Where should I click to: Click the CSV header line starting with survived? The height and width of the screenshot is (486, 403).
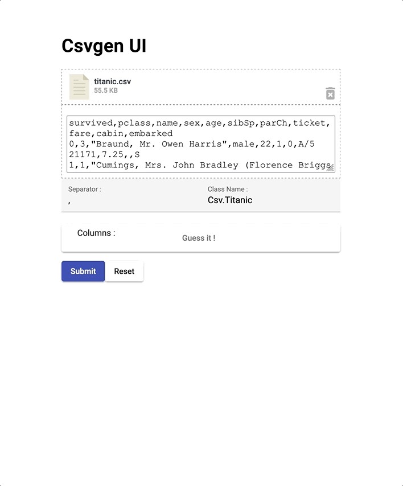point(198,123)
